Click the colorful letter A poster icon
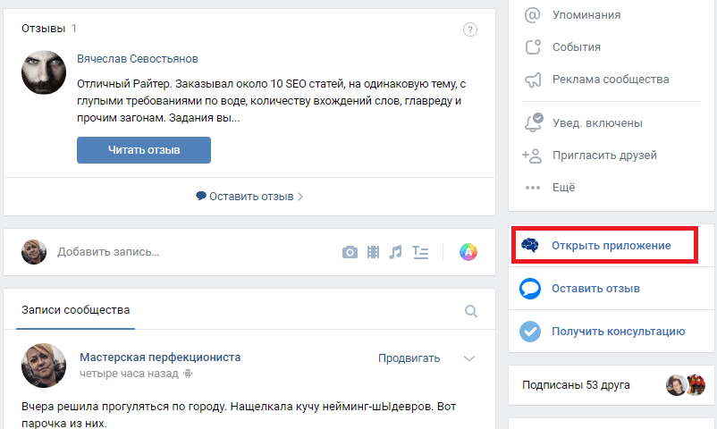 click(x=468, y=252)
